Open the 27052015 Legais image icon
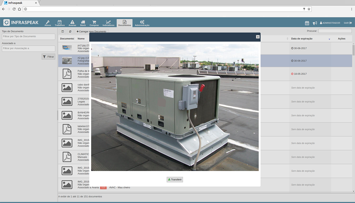 [67, 102]
